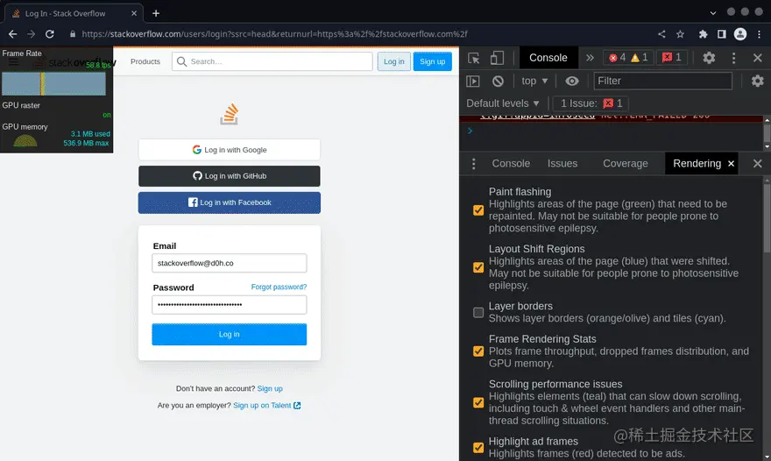Switch to the drawer Console tab

point(511,163)
